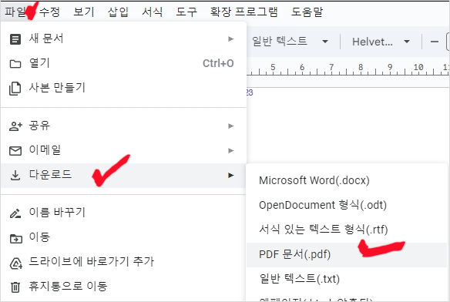Viewport: 450px width, 302px height.
Task: Open the 서식 menu
Action: [x=152, y=12]
